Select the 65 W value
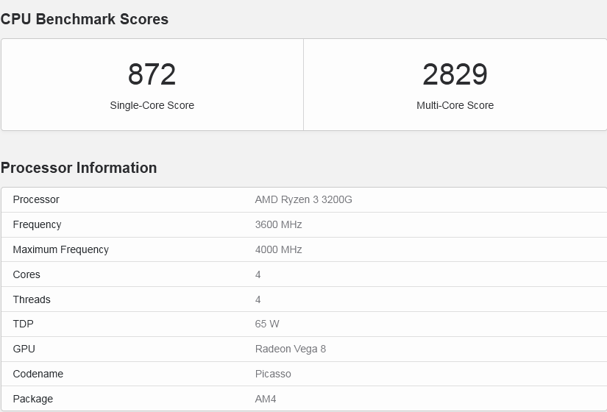 click(x=267, y=324)
